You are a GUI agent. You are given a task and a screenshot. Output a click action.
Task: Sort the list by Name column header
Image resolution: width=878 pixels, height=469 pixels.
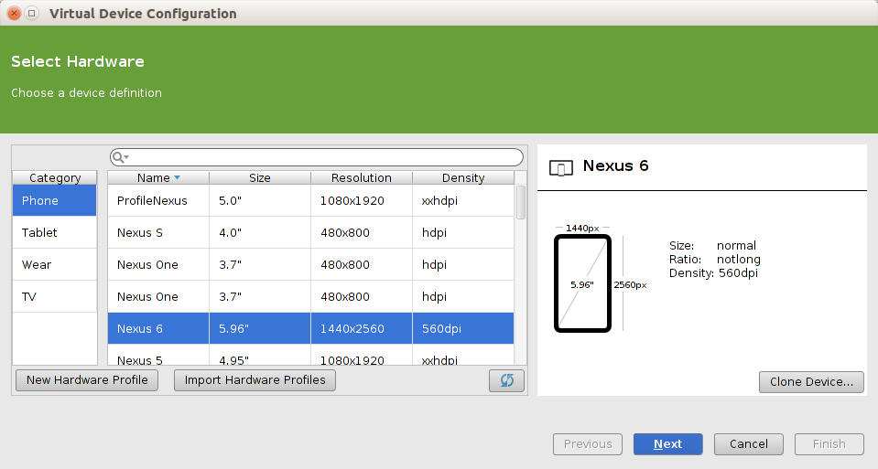[x=158, y=178]
